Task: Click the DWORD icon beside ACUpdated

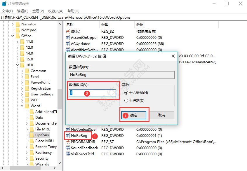Action: (67, 43)
